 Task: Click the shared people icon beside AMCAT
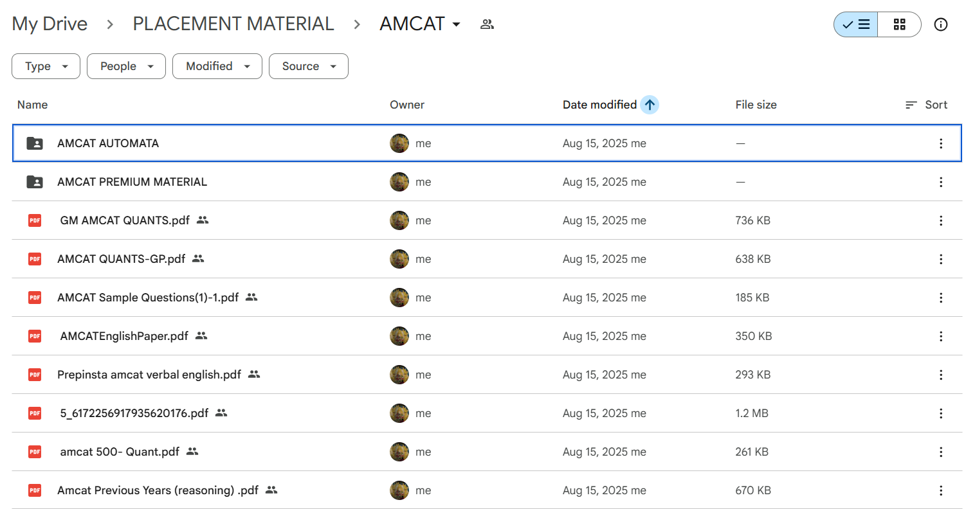487,24
